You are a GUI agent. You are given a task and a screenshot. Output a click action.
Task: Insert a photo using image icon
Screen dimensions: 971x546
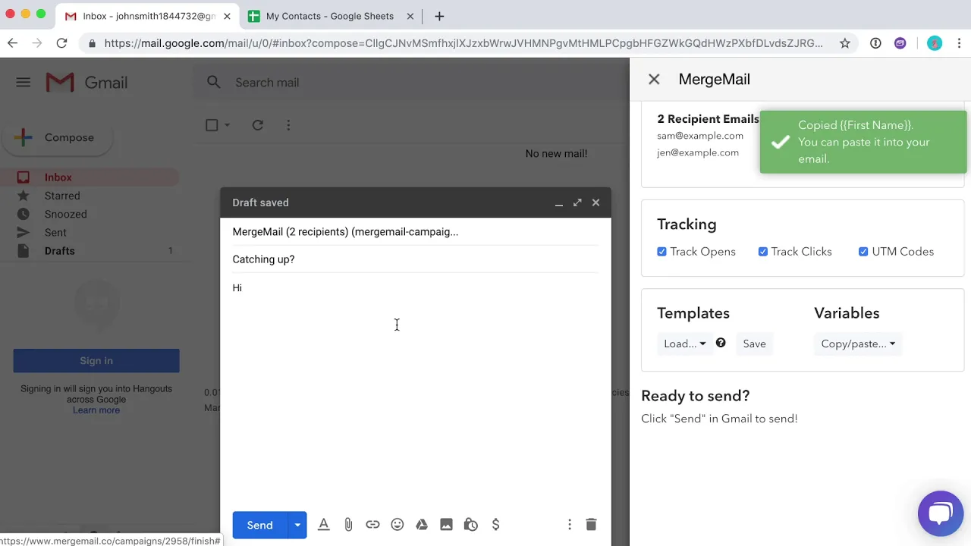[x=446, y=525]
